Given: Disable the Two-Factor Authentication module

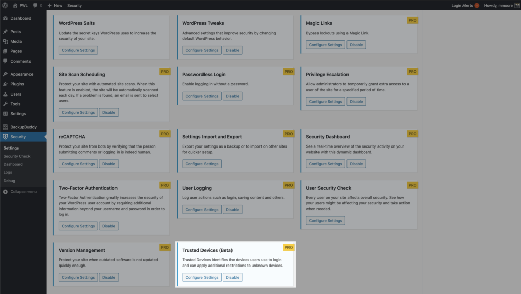Looking at the screenshot, I should [108, 226].
